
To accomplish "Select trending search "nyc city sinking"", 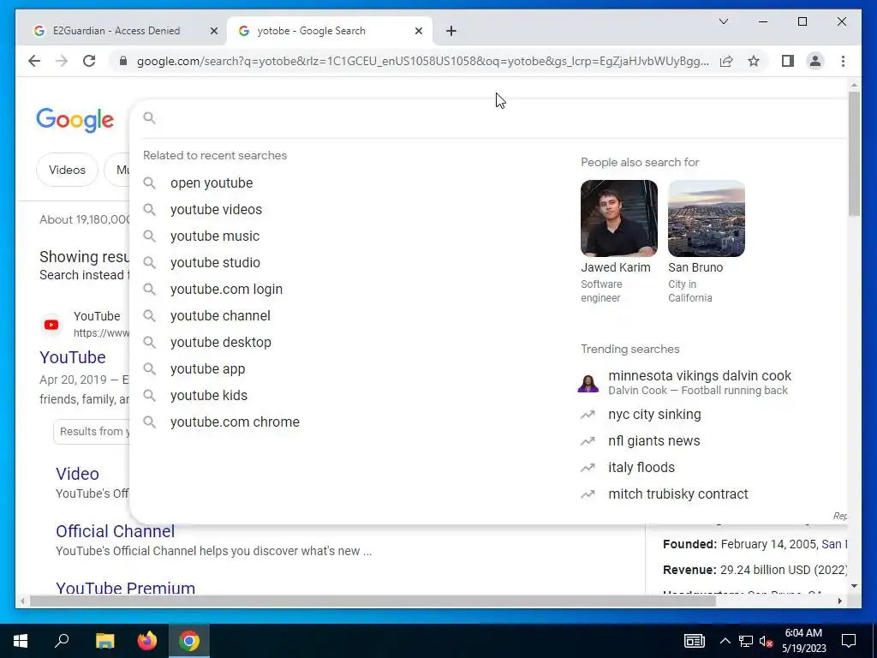I will pyautogui.click(x=654, y=415).
